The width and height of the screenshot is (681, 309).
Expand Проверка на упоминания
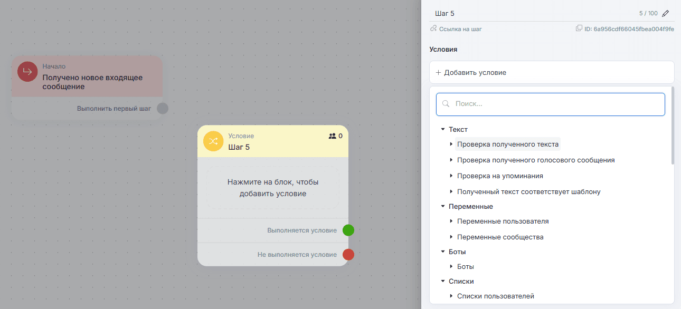(451, 176)
